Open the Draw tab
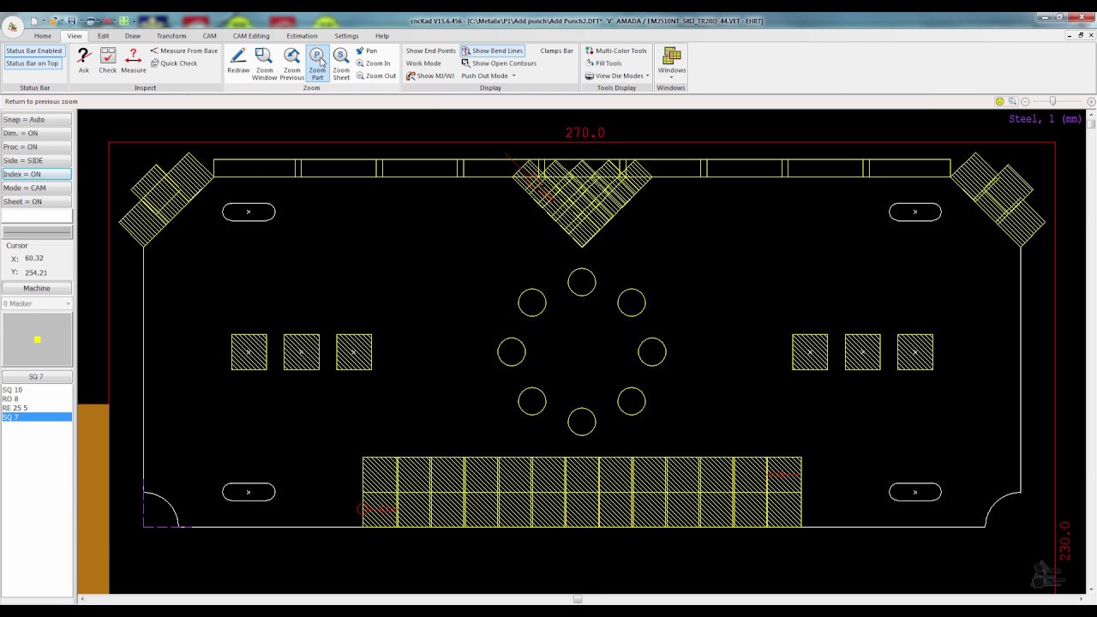Viewport: 1097px width, 617px height. click(133, 36)
